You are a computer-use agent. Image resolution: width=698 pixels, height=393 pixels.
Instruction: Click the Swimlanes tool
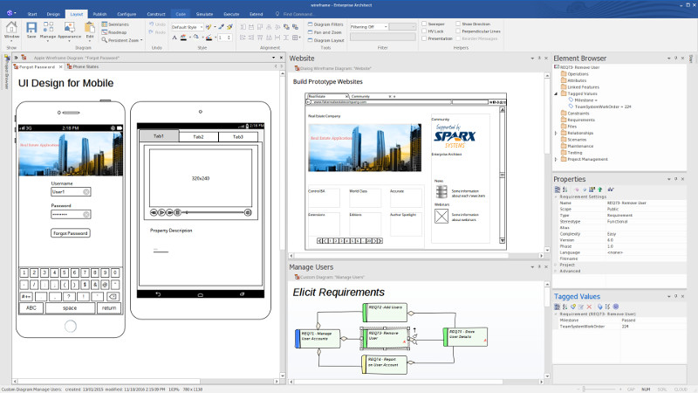pyautogui.click(x=117, y=24)
